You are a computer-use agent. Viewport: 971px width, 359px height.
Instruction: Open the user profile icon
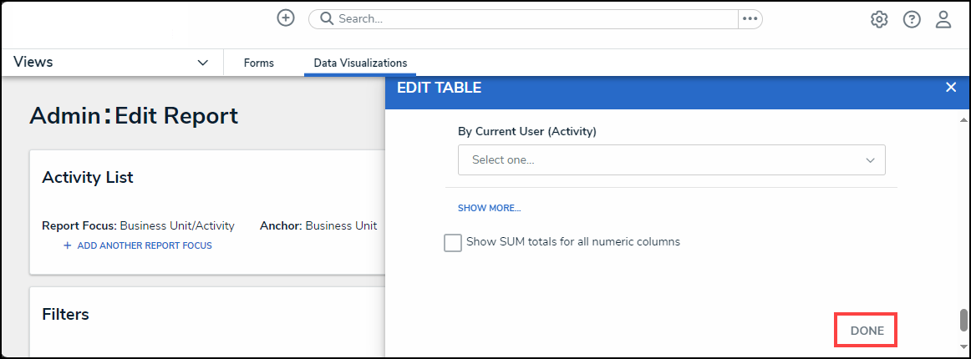pyautogui.click(x=943, y=19)
